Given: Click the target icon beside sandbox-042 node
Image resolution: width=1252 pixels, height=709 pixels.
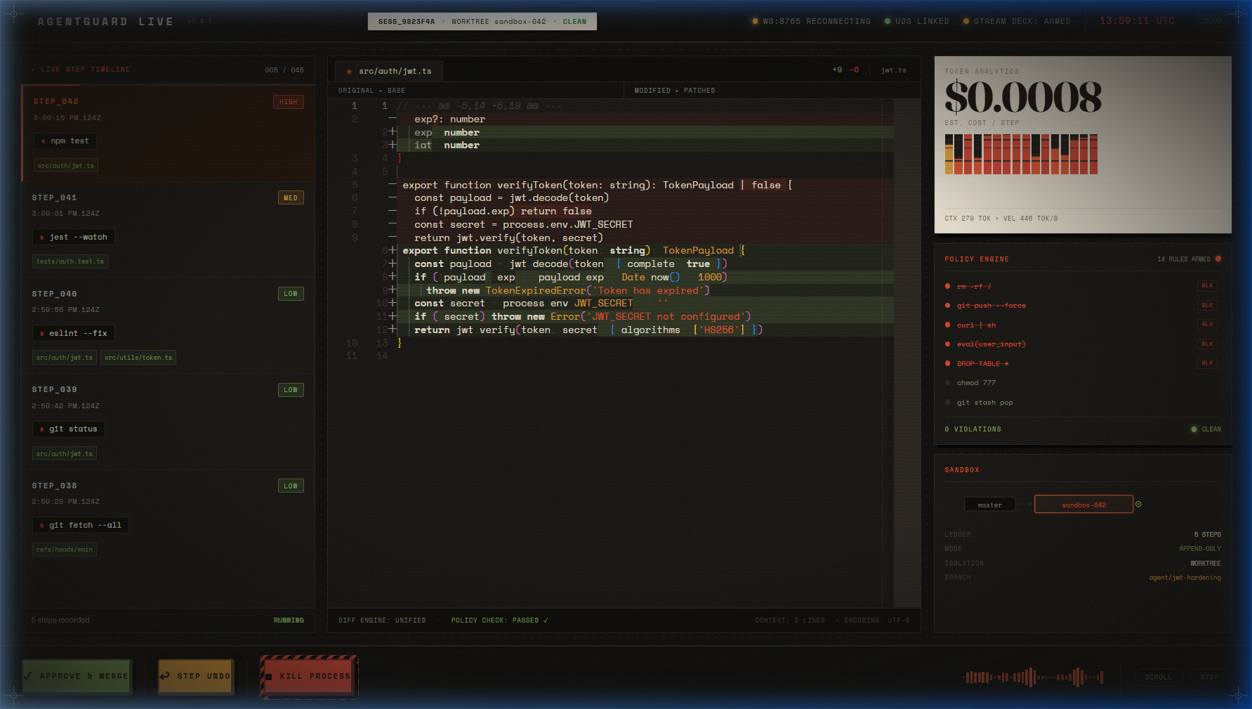Looking at the screenshot, I should tap(1138, 504).
